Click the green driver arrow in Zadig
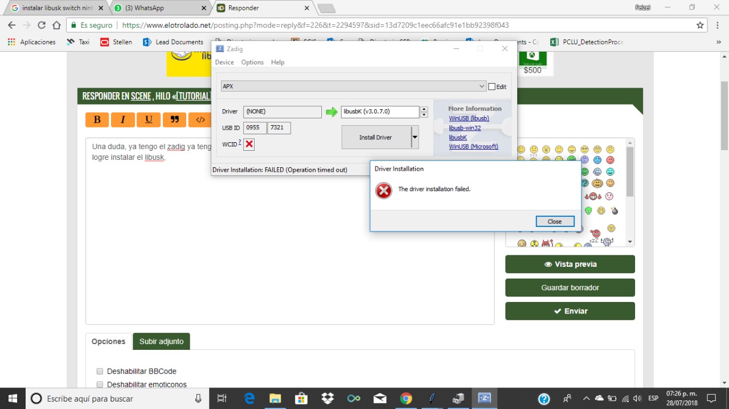The width and height of the screenshot is (729, 409). coord(331,112)
